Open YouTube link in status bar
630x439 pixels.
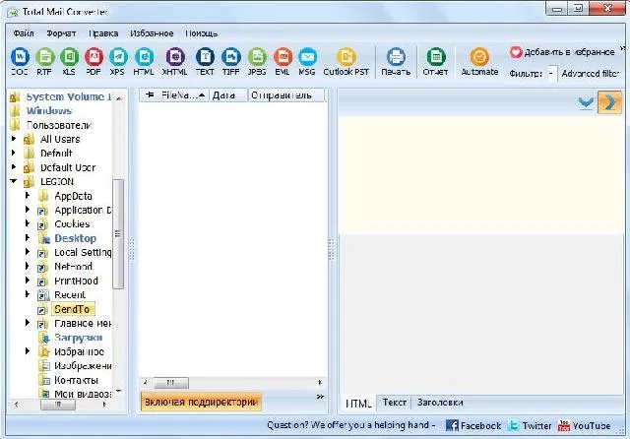tap(584, 426)
